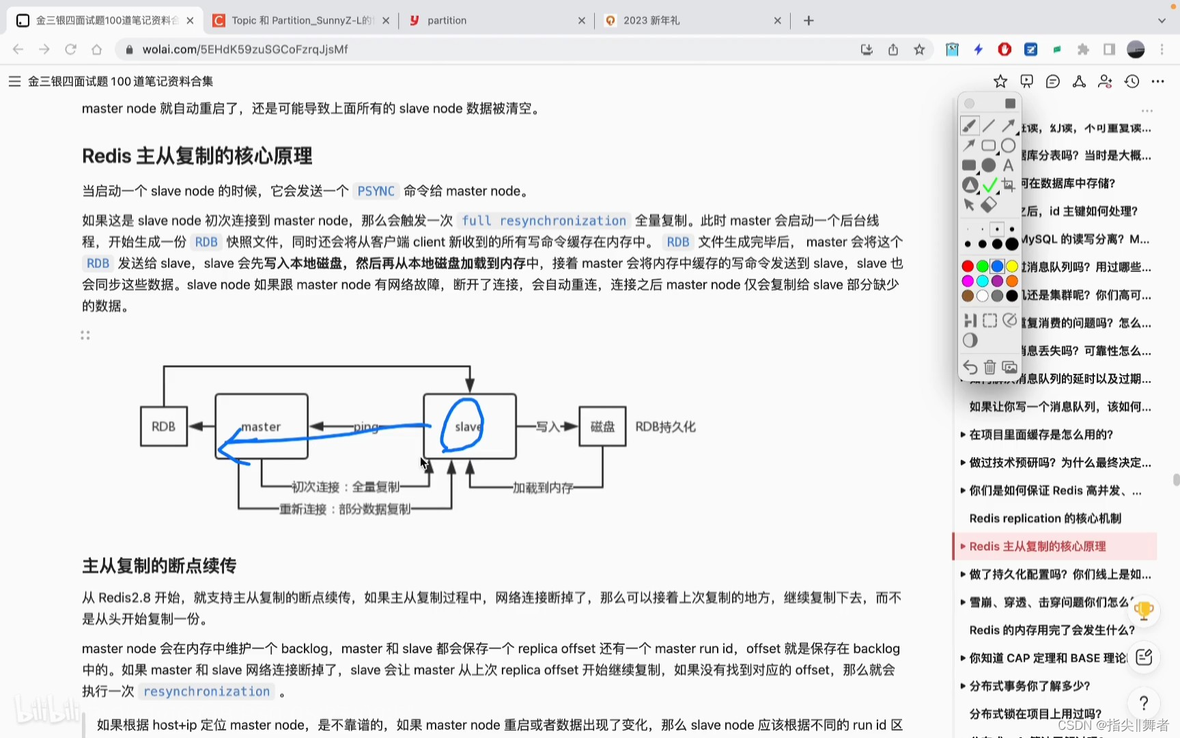Click the browser reload button
This screenshot has height=738, width=1180.
pyautogui.click(x=70, y=49)
